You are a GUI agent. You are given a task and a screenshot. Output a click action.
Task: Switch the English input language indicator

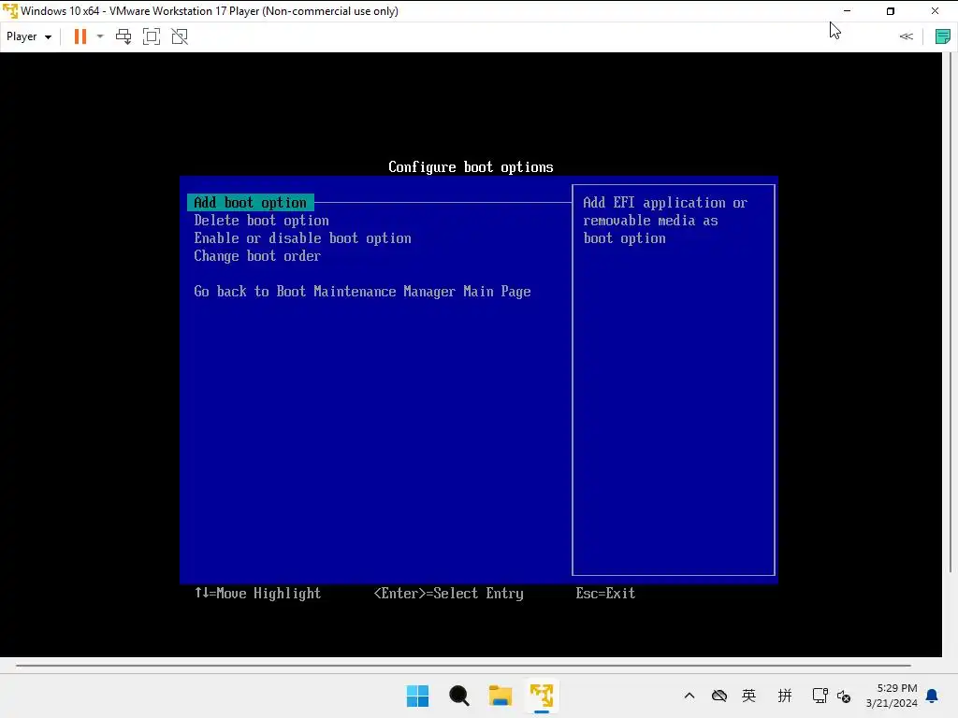pos(749,696)
